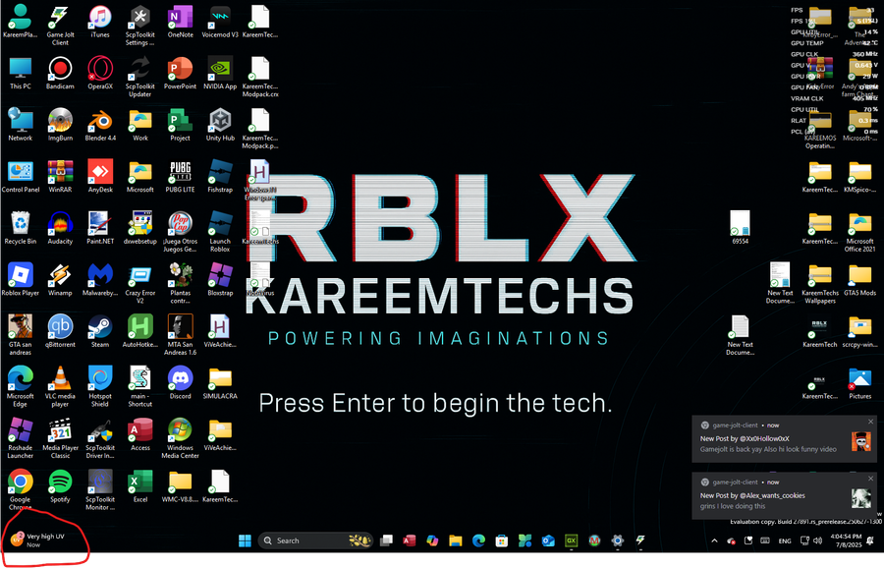
Task: Open the Unity Hub shortcut
Action: click(220, 125)
